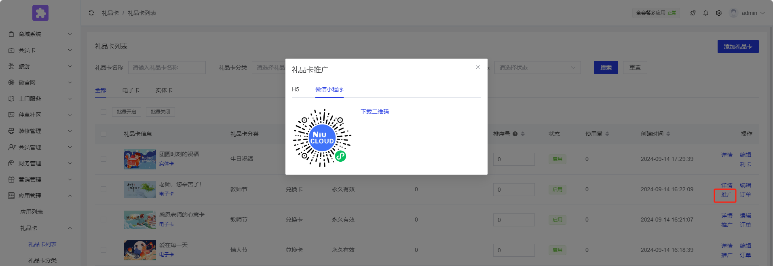773x266 pixels.
Task: Sort by 排序号 arrows
Action: [x=523, y=134]
